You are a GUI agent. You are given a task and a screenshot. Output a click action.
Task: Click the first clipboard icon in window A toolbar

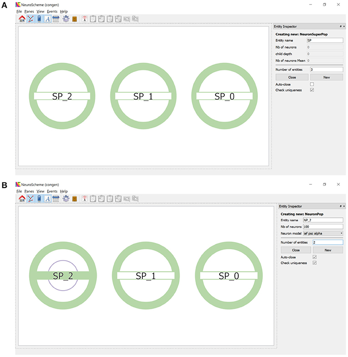[93, 19]
